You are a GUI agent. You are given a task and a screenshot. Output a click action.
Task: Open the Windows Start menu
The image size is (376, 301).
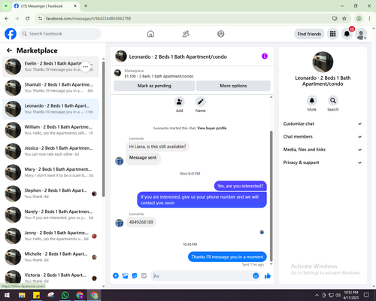click(x=7, y=295)
